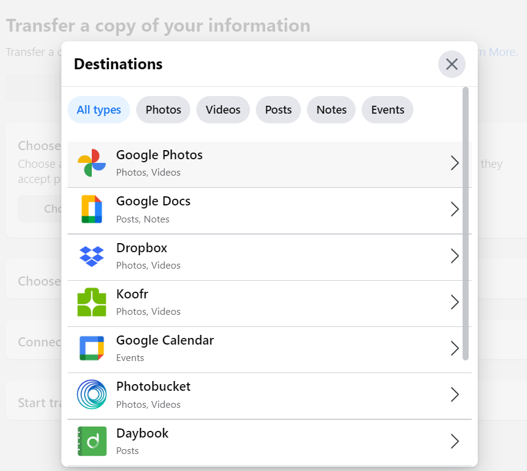Screen dimensions: 527x471
Task: Click the 'Destinations' dialog heading
Action: click(x=119, y=64)
